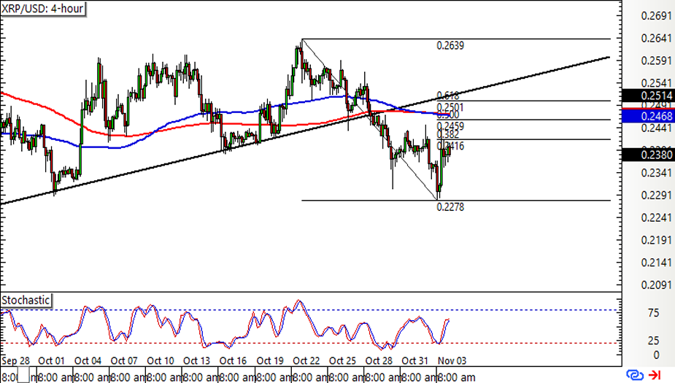Click the 0.2639 Fibonacci high label
675x383 pixels.
tap(450, 46)
